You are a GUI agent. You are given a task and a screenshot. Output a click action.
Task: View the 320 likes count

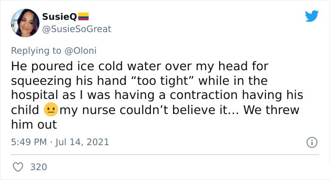pos(39,167)
